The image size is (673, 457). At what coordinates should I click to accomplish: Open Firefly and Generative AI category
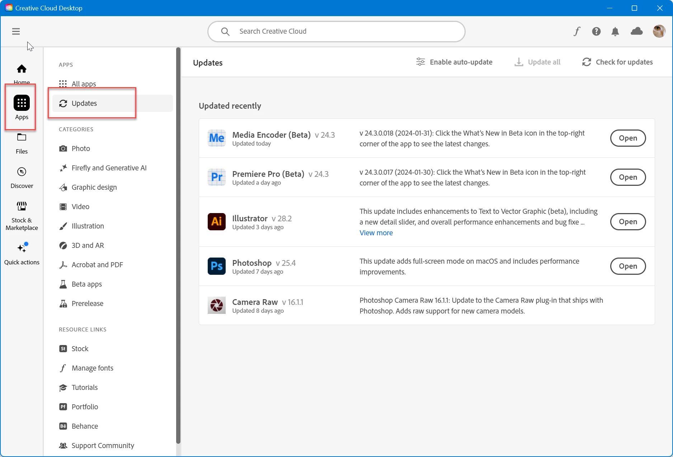[x=112, y=168]
